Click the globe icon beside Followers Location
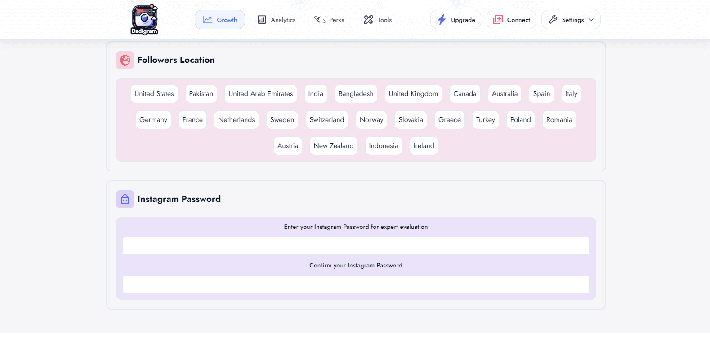710x346 pixels. tap(125, 60)
